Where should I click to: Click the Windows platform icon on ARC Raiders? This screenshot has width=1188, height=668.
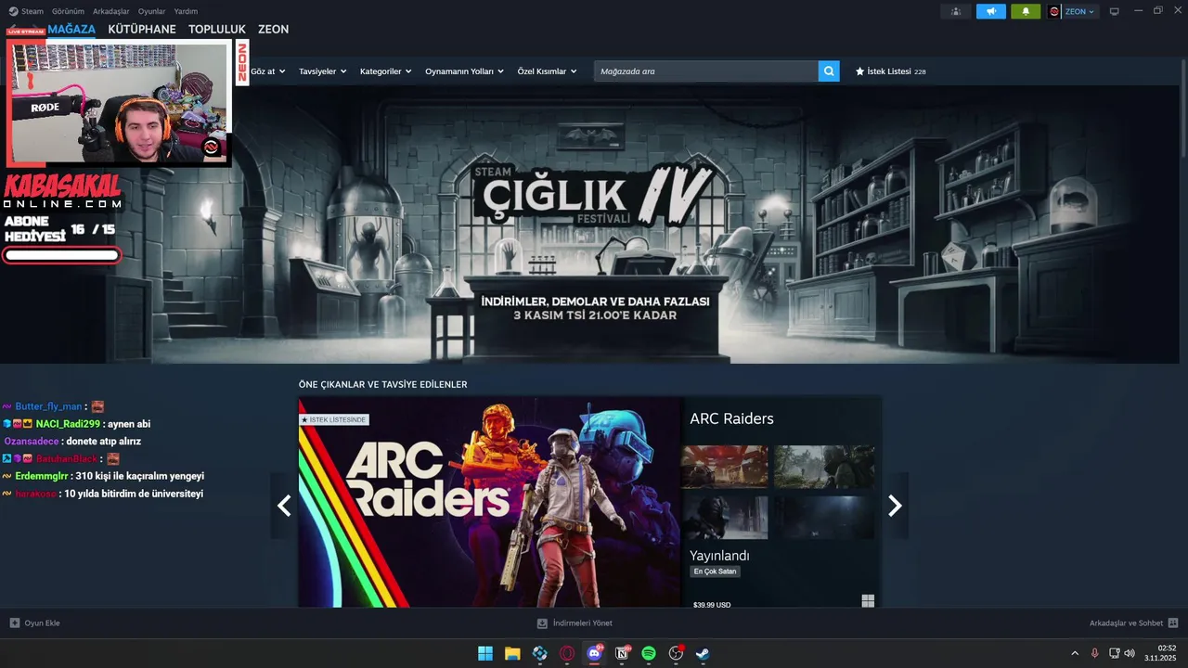tap(868, 601)
